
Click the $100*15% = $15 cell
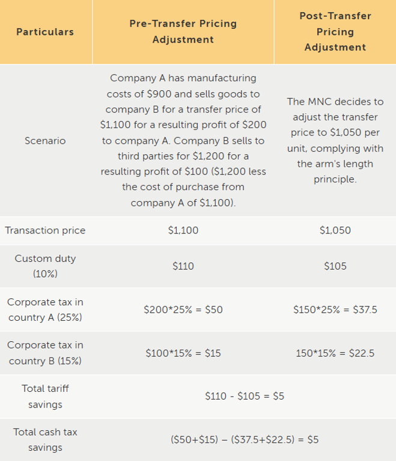tap(183, 353)
